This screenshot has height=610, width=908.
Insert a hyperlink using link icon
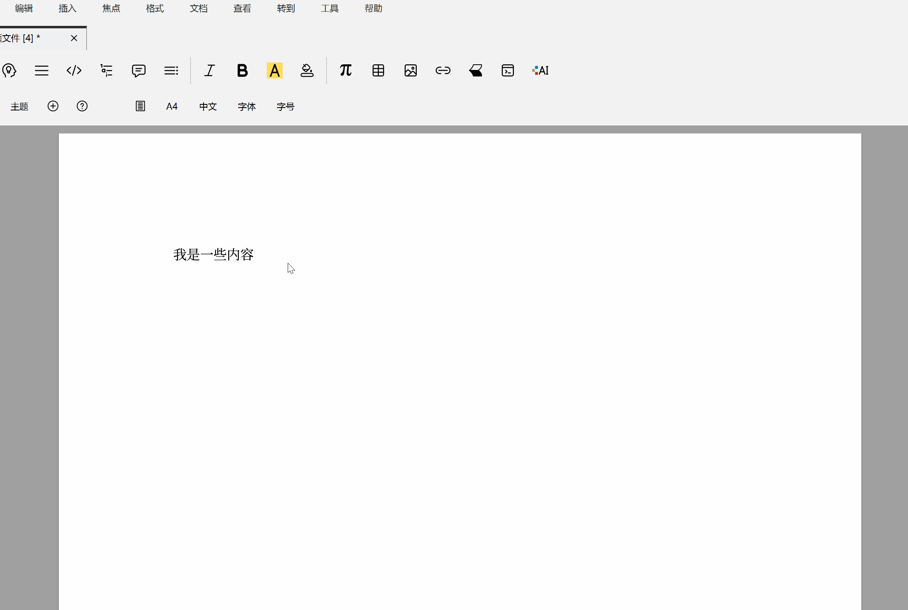click(443, 70)
